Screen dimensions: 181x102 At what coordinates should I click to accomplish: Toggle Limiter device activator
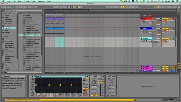point(91,76)
